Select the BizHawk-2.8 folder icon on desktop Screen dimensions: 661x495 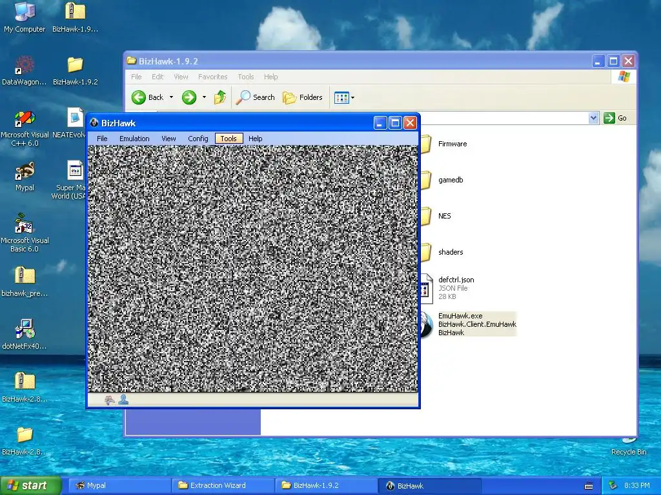25,440
